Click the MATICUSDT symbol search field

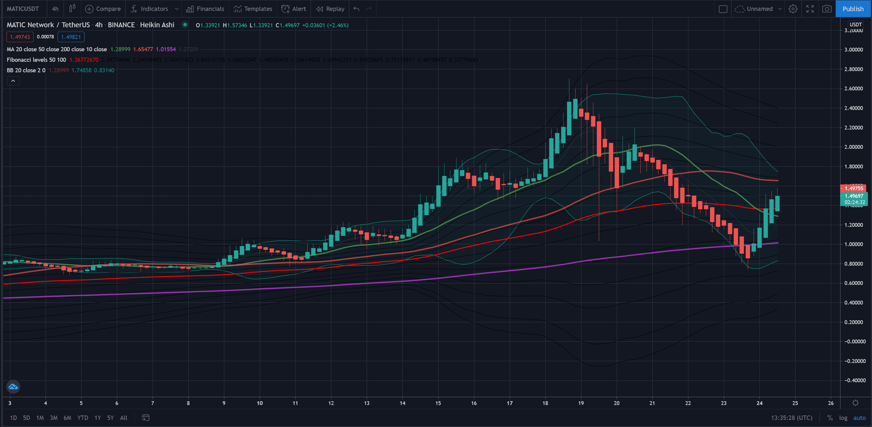[x=23, y=9]
